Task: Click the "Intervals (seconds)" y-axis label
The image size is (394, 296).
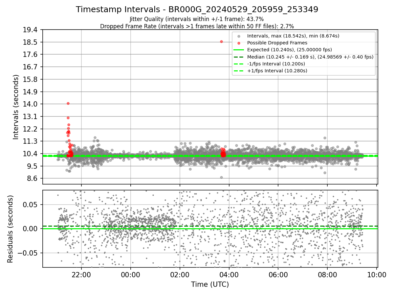Action: [x=16, y=107]
